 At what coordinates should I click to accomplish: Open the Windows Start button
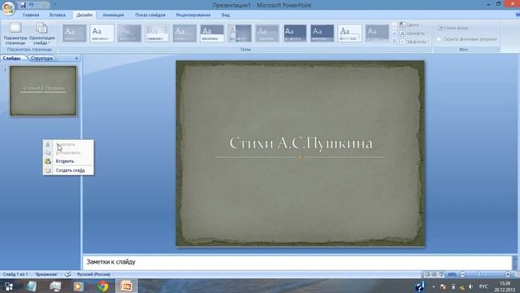click(x=9, y=286)
